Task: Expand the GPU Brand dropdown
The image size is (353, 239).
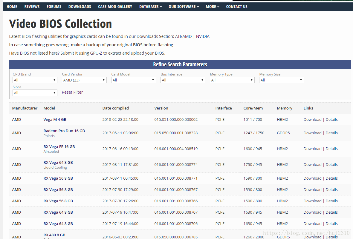Action: tap(35, 80)
